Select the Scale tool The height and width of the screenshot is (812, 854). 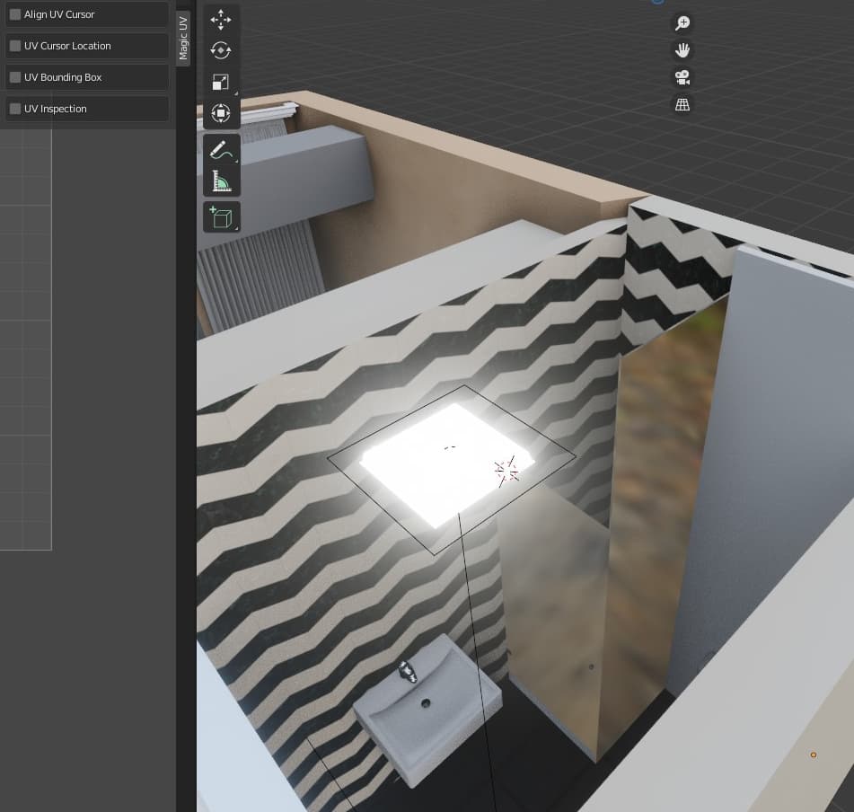(x=221, y=82)
